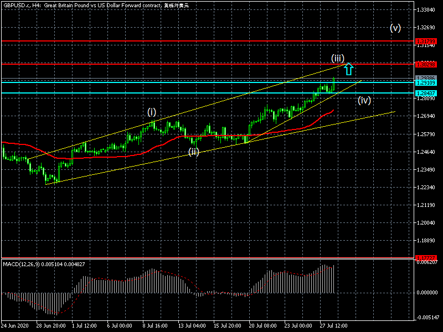Click the 8 Jul 16:00 time label
This screenshot has height=332, width=443.
click(x=155, y=325)
